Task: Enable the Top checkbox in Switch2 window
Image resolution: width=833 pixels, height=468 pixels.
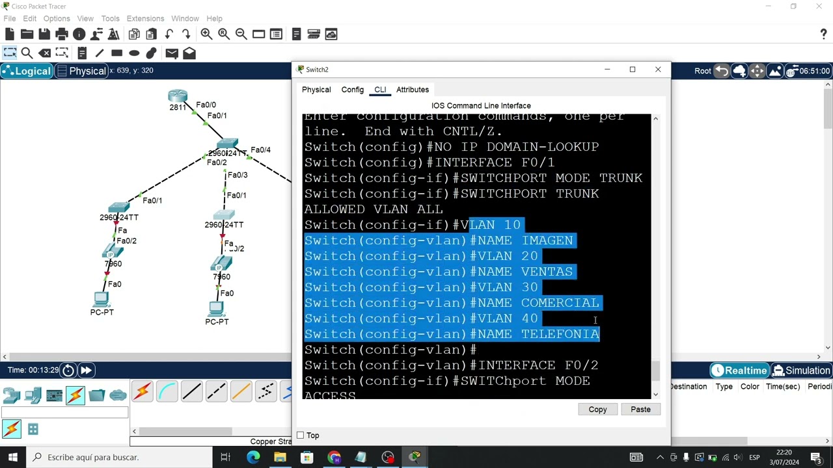Action: point(300,435)
